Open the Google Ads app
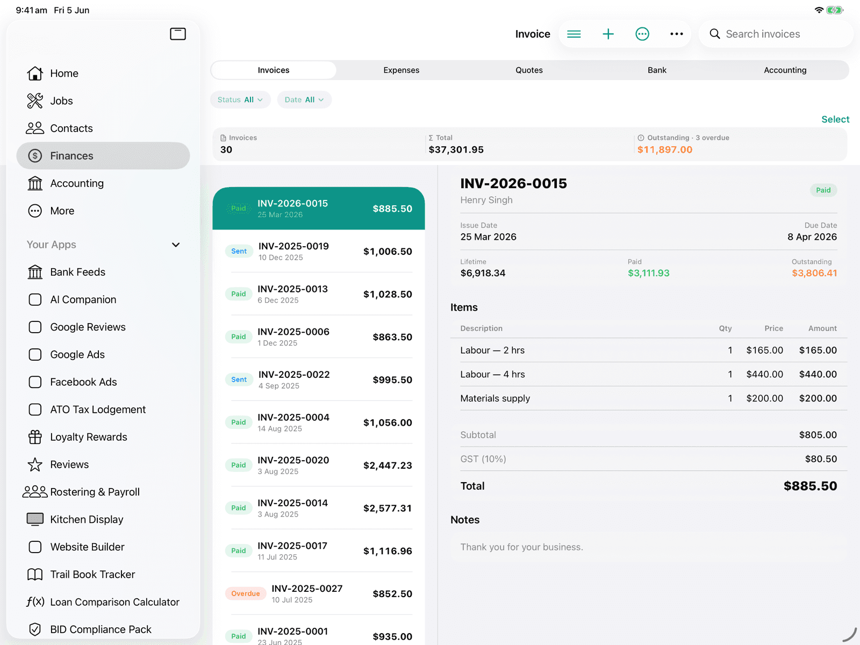860x645 pixels. tap(103, 354)
